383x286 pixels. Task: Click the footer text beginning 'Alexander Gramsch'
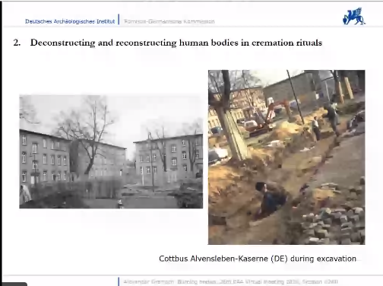[x=230, y=281]
